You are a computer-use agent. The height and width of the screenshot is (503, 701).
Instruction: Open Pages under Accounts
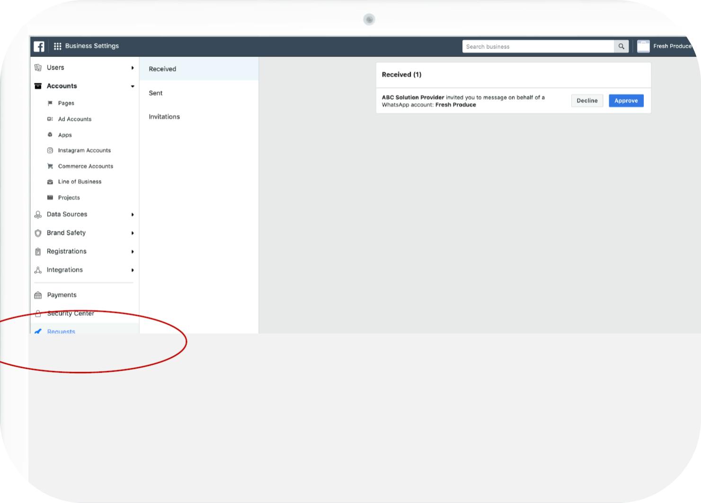pos(66,103)
